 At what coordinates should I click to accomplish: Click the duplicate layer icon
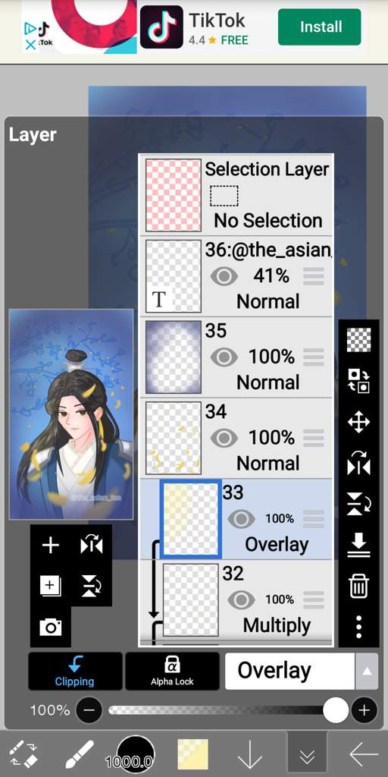click(51, 587)
